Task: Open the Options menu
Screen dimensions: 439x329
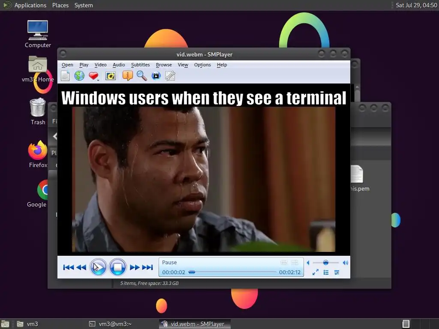Action: coord(202,65)
